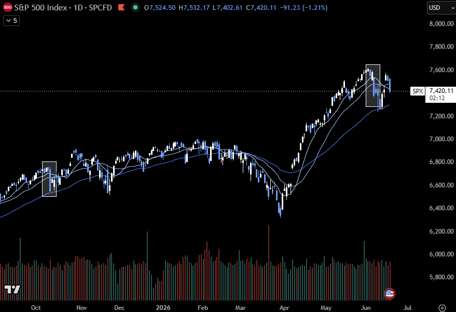
Task: Click the Jul label on time axis
Action: pos(408,308)
